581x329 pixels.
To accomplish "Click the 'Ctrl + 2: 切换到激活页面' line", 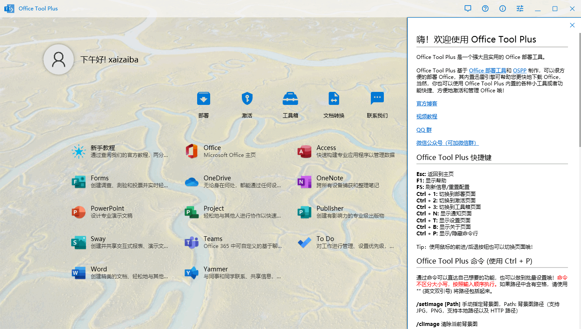I will pos(446,200).
